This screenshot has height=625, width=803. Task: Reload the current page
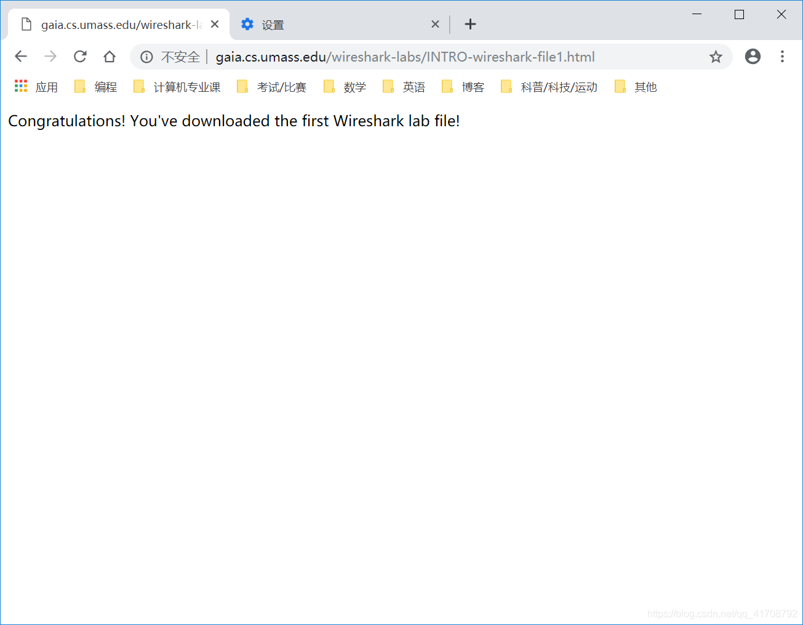point(80,57)
